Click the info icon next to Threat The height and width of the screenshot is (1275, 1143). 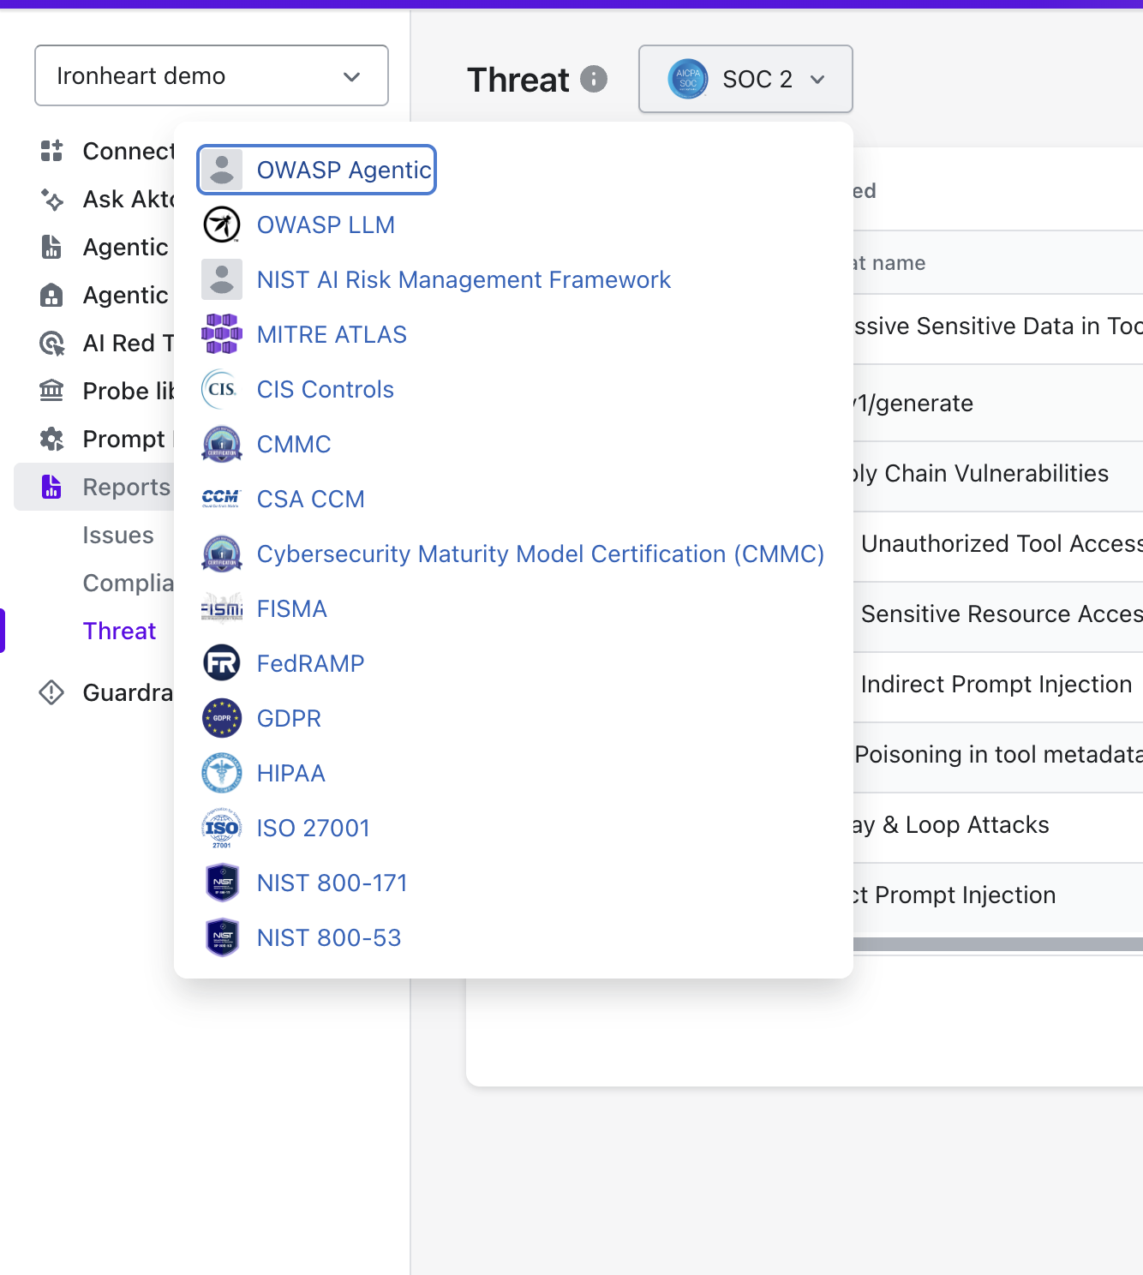point(593,80)
